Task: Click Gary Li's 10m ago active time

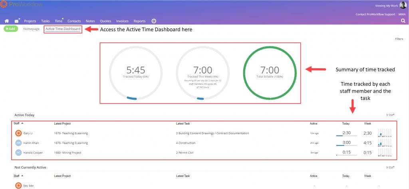Action: (314, 133)
